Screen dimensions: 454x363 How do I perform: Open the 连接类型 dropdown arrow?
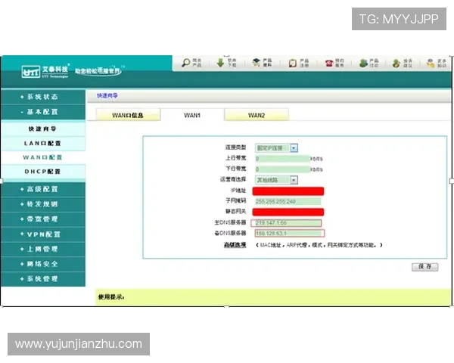pyautogui.click(x=294, y=148)
